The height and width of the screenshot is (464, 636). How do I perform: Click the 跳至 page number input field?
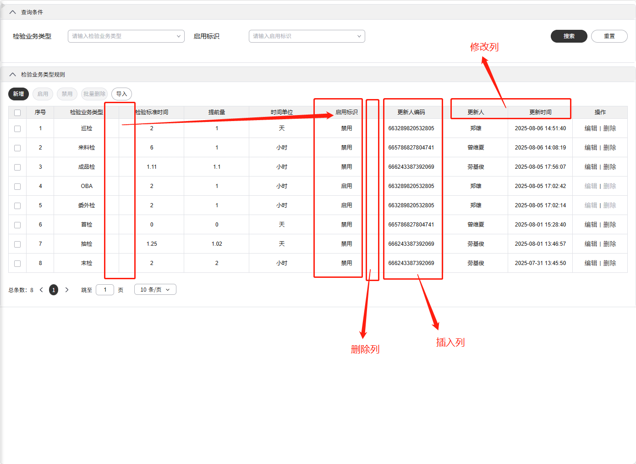coord(105,290)
